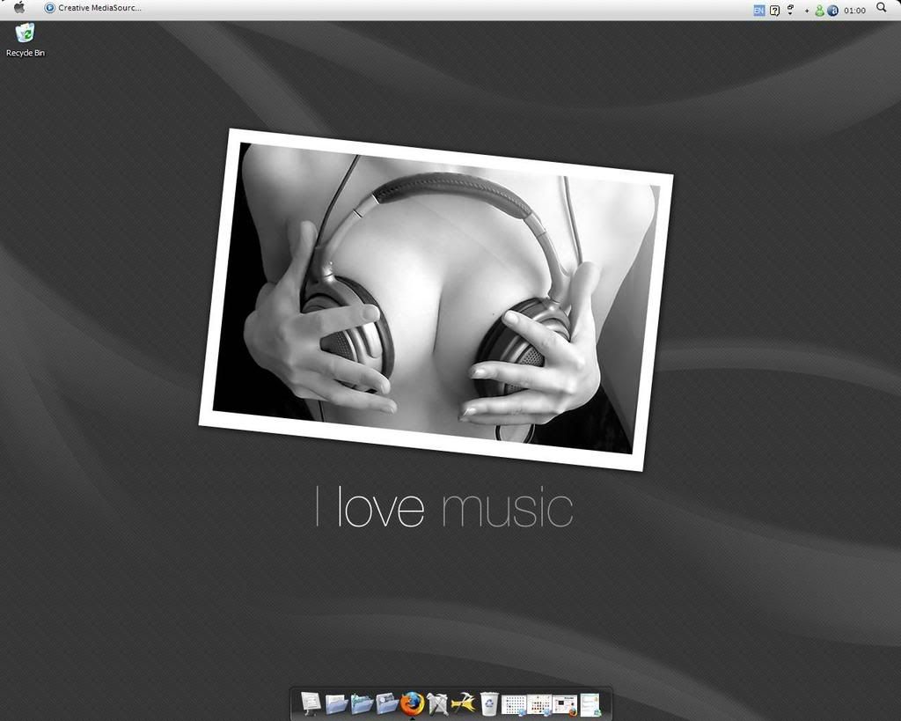Restore the dock thumbnail with Firefox badge

pos(565,704)
